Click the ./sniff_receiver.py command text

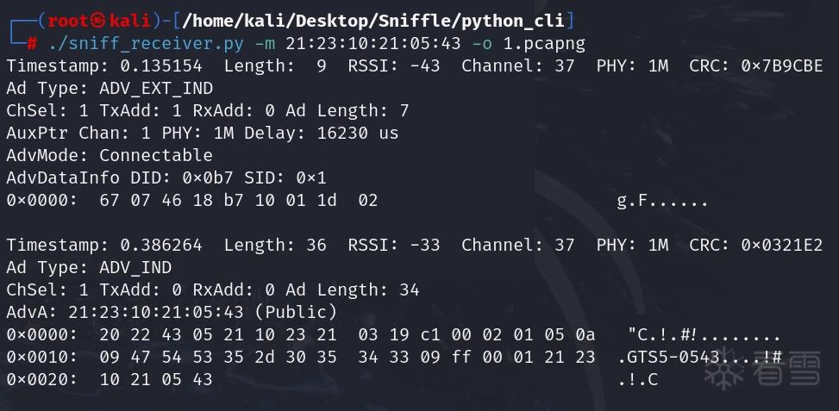(x=146, y=43)
